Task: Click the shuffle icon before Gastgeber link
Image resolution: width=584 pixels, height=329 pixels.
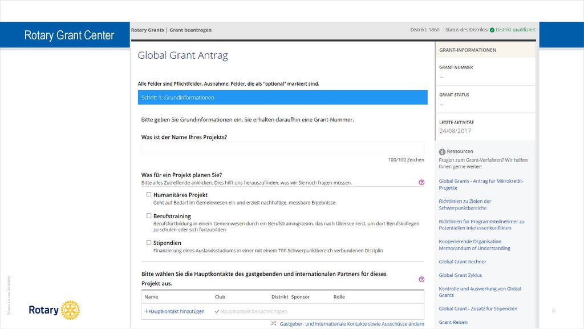Action: tap(273, 323)
